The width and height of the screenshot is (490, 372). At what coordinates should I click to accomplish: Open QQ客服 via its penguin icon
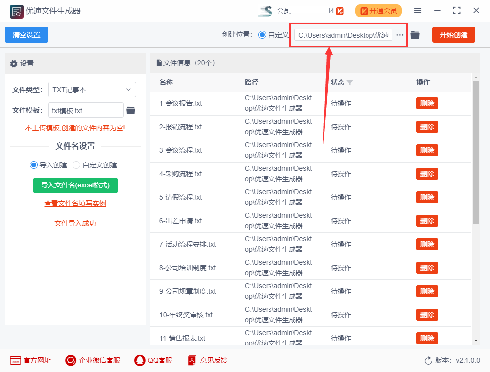point(140,360)
